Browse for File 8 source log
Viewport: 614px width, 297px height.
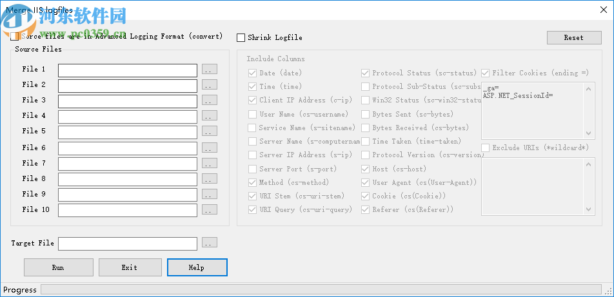pyautogui.click(x=210, y=178)
